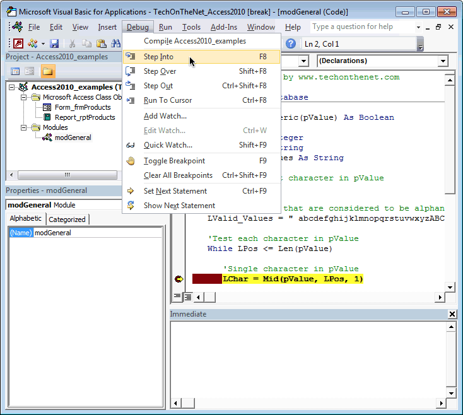Click the Cut toolbar icon
This screenshot has width=463, height=415.
72,44
